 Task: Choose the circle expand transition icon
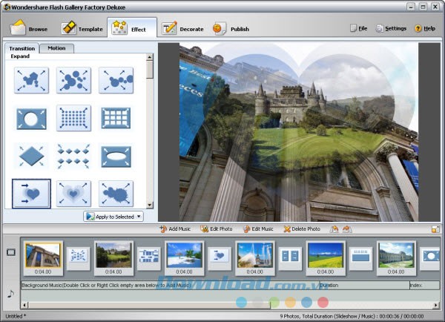pyautogui.click(x=31, y=117)
